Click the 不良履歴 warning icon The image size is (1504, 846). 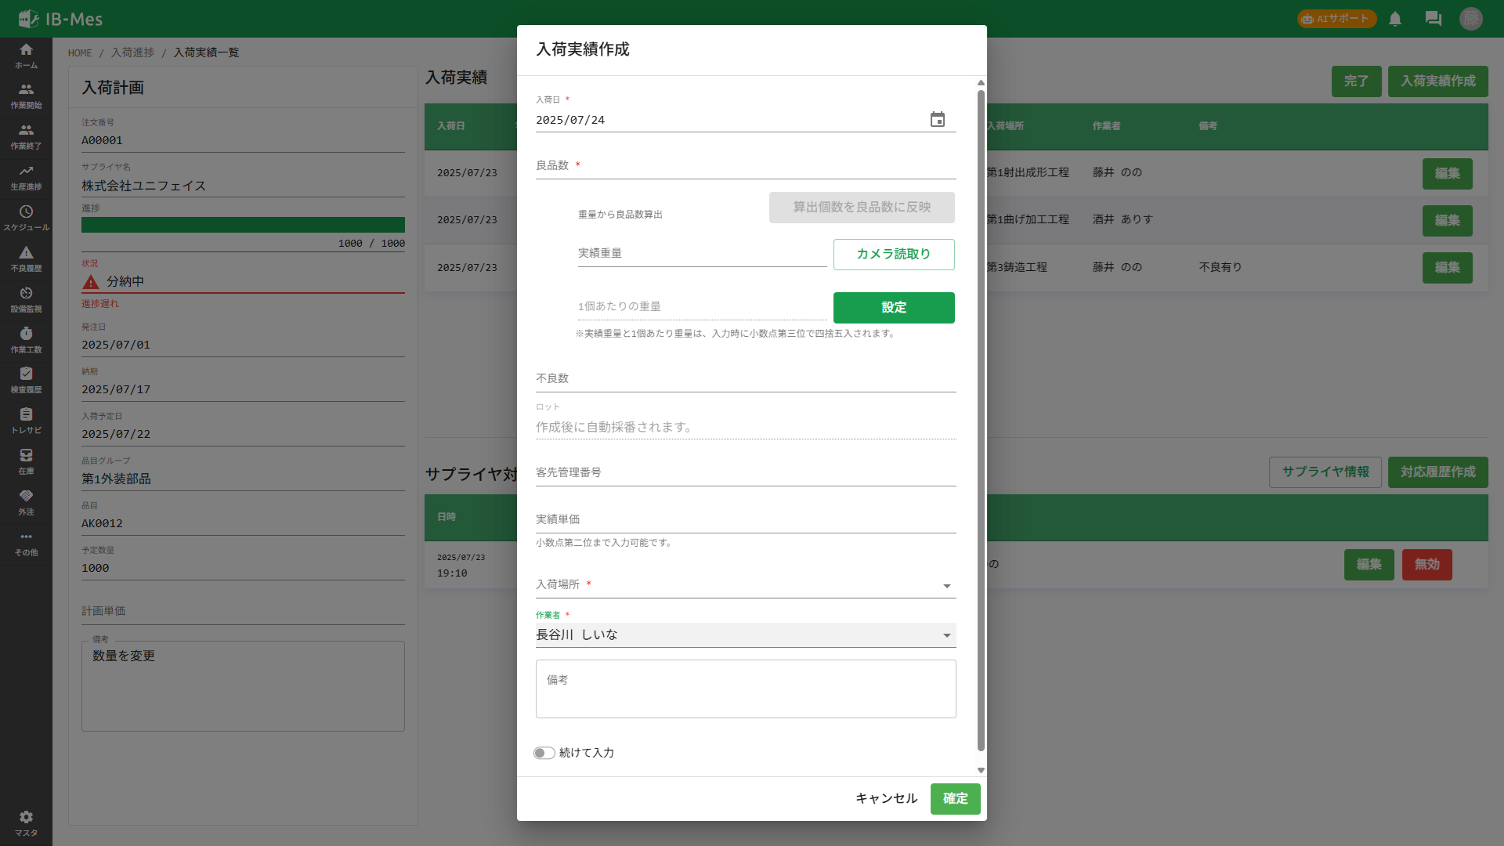tap(26, 258)
